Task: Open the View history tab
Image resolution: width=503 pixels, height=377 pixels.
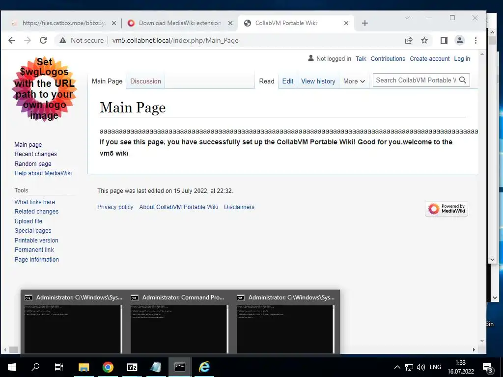Action: [318, 81]
